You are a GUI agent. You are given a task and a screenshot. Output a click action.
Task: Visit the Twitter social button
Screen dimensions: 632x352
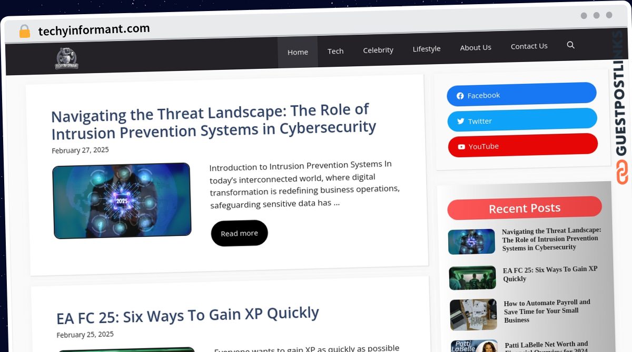pyautogui.click(x=522, y=120)
